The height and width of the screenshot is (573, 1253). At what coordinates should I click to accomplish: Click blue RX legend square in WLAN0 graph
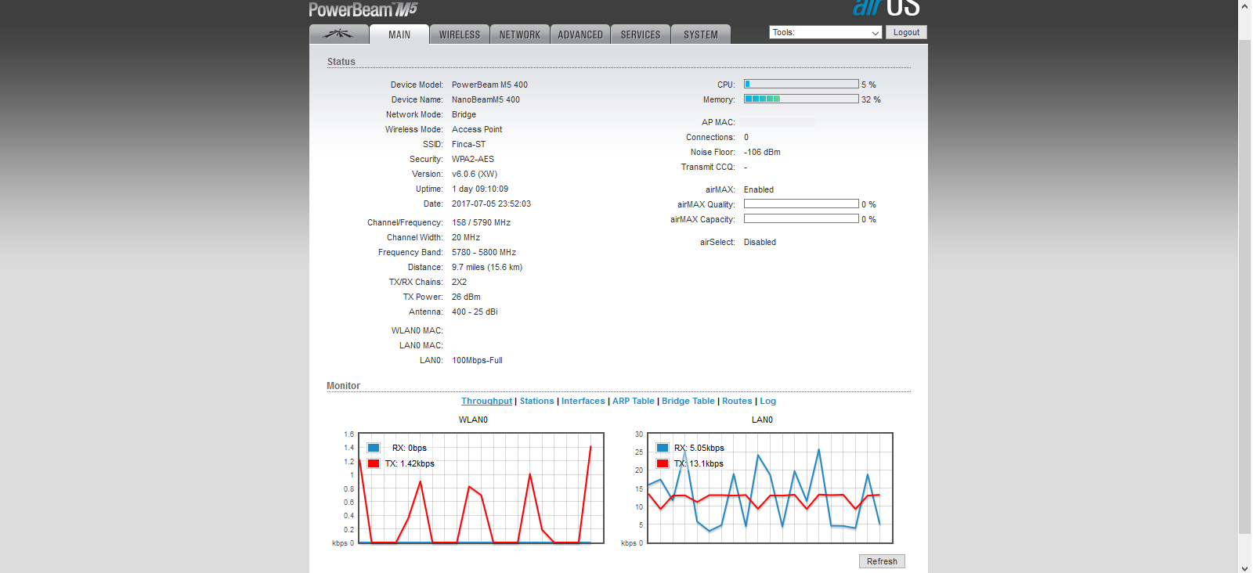pyautogui.click(x=374, y=448)
